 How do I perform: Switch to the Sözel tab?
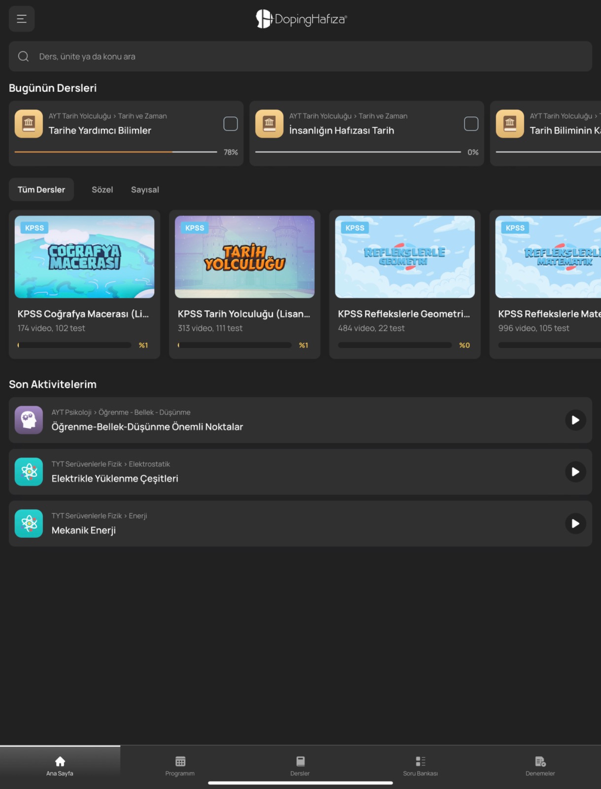[102, 189]
